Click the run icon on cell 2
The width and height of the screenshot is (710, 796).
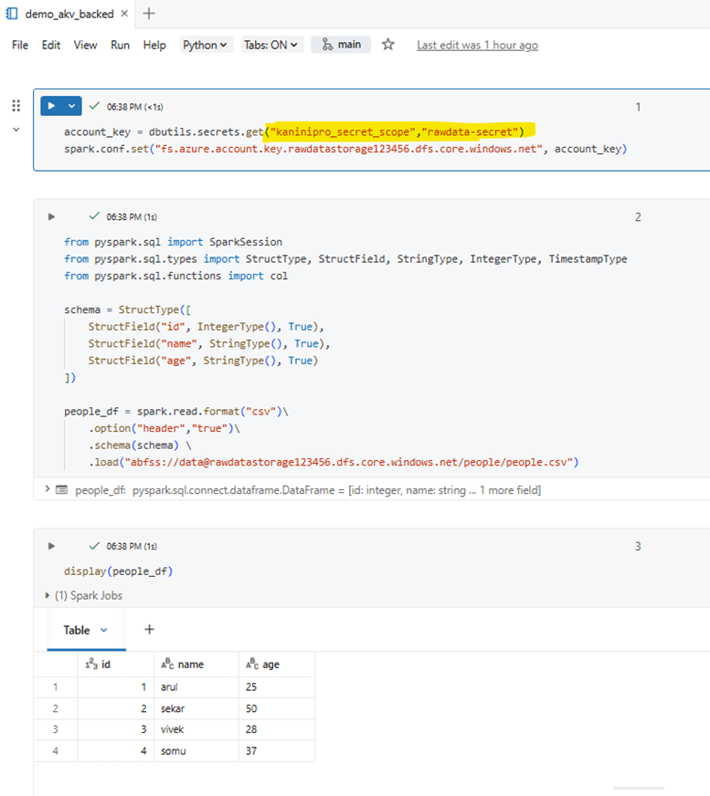[x=52, y=216]
